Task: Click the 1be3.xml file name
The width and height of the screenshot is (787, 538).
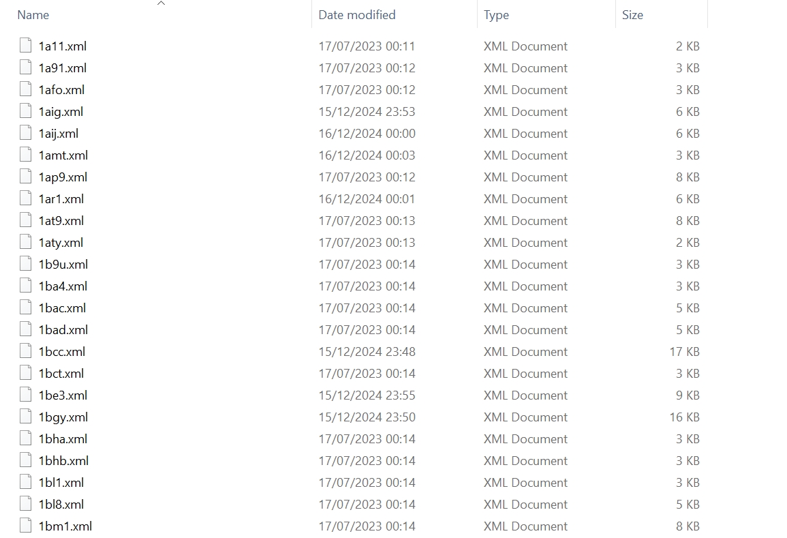Action: pyautogui.click(x=63, y=395)
